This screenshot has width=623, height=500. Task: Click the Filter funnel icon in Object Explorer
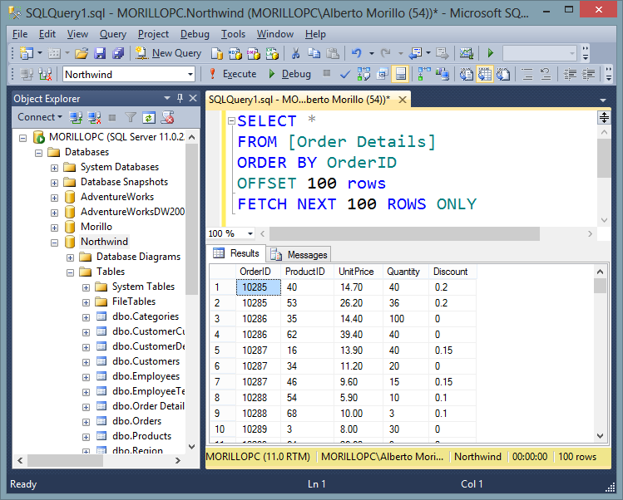tap(131, 117)
